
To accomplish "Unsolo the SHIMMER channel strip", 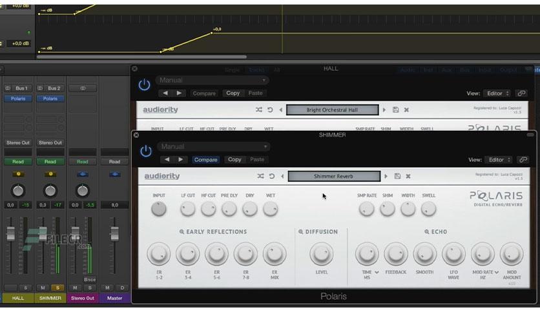I will pyautogui.click(x=57, y=288).
